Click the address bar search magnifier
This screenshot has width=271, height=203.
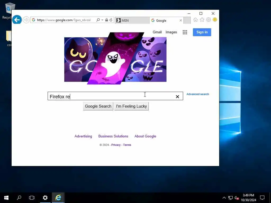click(98, 20)
